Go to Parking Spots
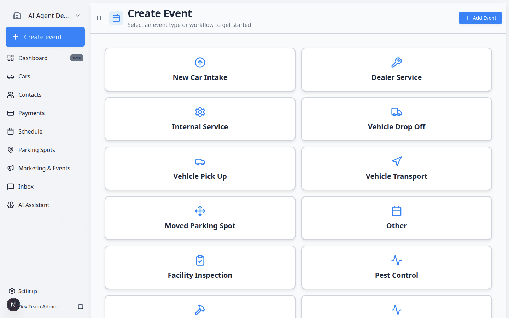The width and height of the screenshot is (509, 318). [45, 150]
